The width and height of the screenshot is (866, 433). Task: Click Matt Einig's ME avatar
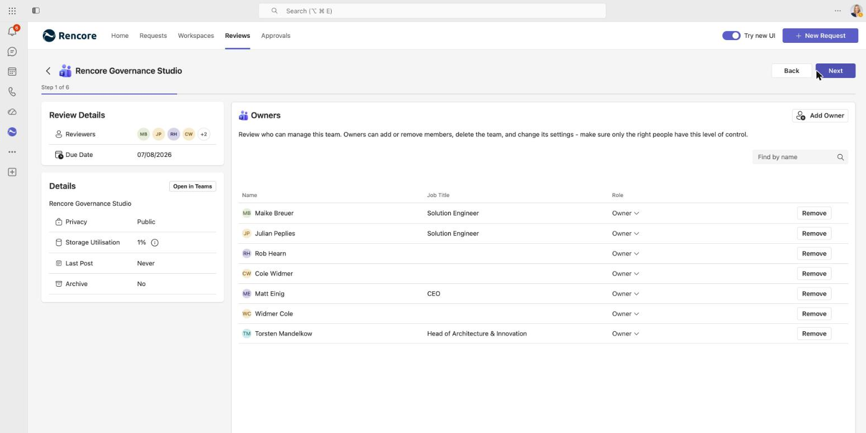coord(247,294)
